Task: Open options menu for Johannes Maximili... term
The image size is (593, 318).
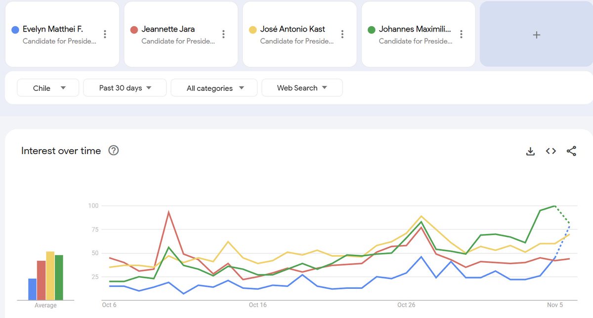Action: tap(461, 34)
